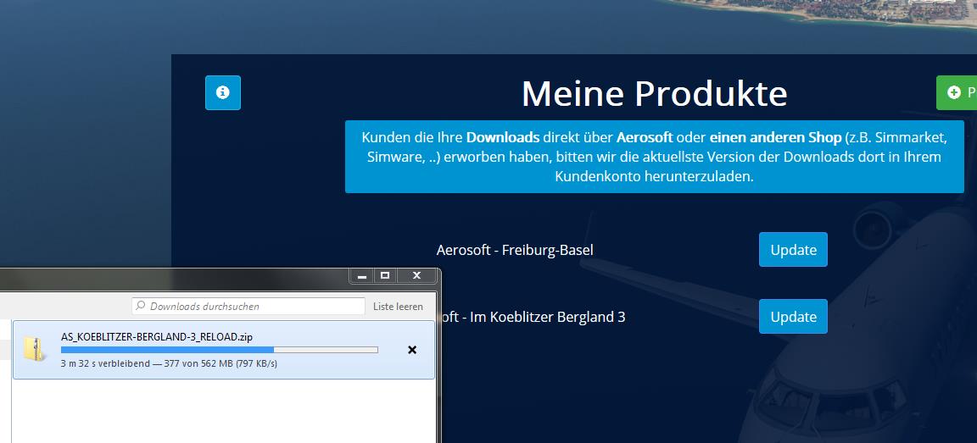Click 'Aerosoft - Freiburg-Basel' product name
The width and height of the screenshot is (977, 443).
click(515, 250)
